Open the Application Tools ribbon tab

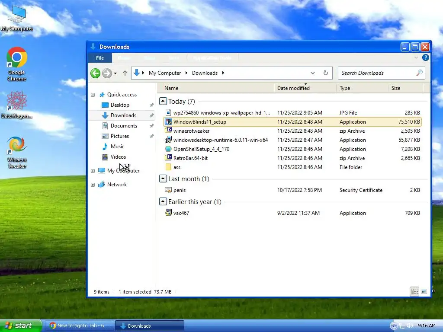pyautogui.click(x=212, y=58)
